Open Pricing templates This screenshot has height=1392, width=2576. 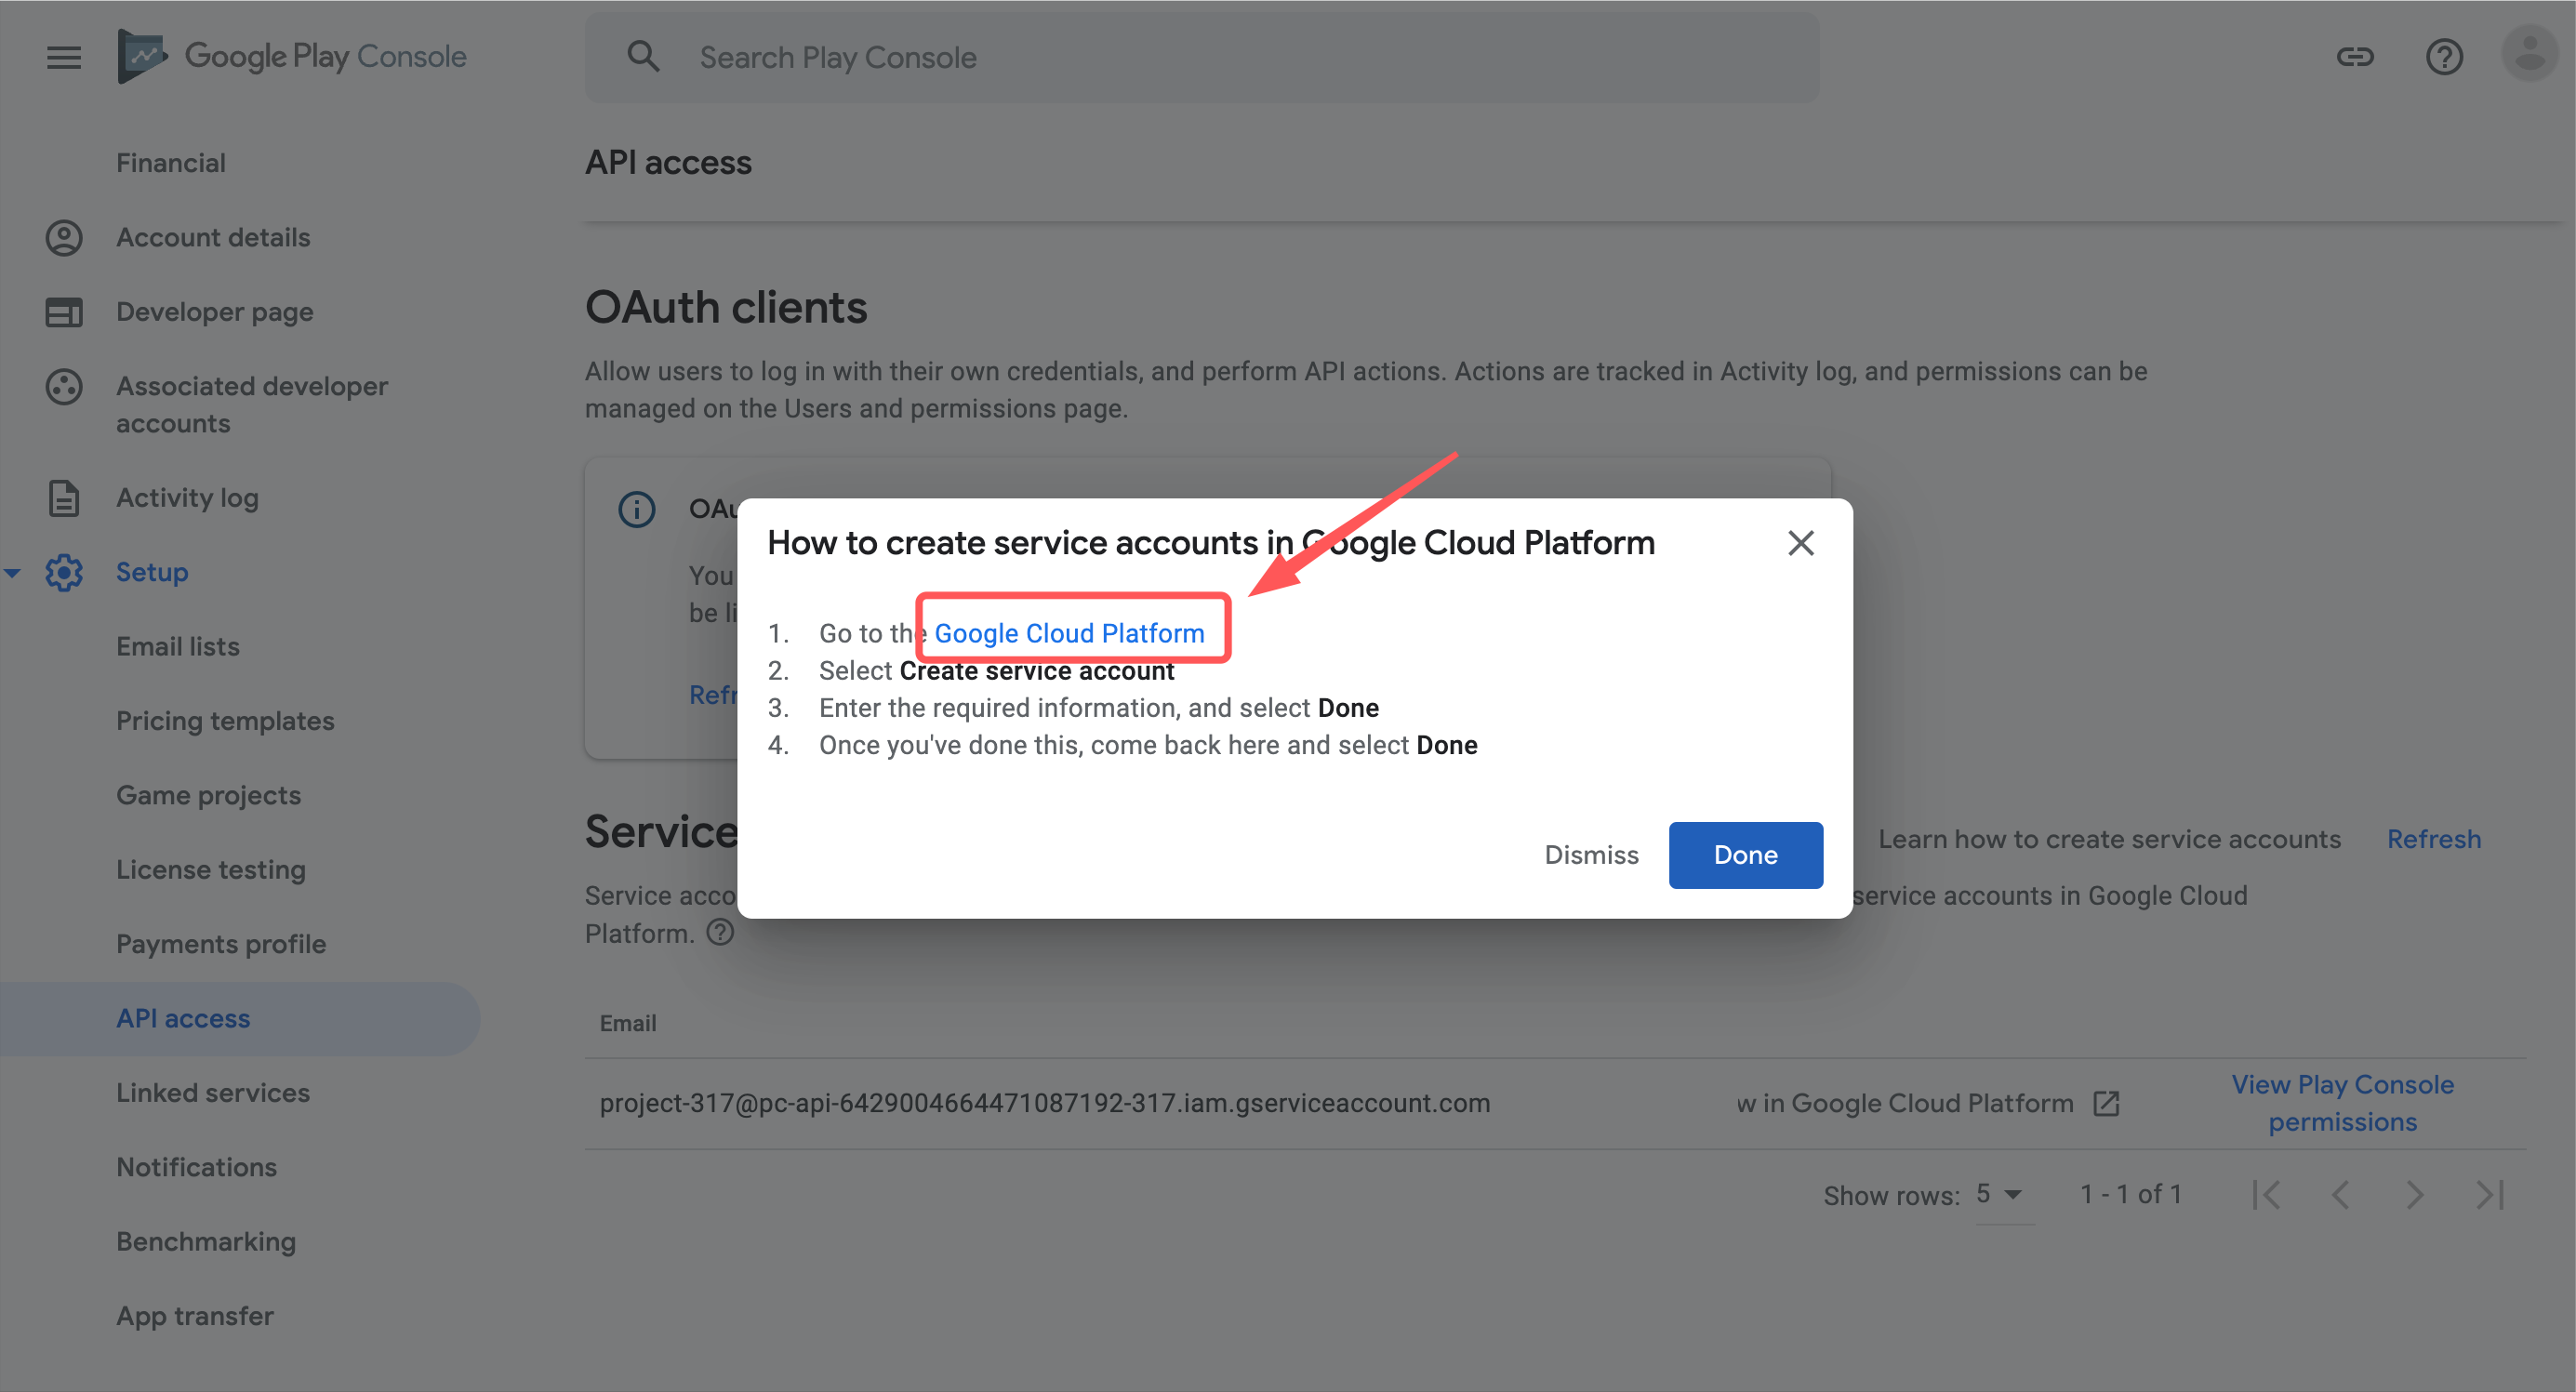(225, 721)
